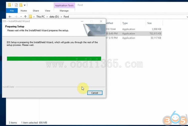The height and width of the screenshot is (126, 188).
Task: Cancel the IDS InstallShield setup
Action: pos(95,93)
